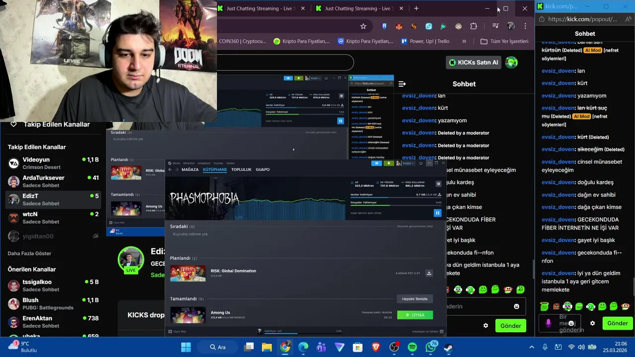Open KÜTÜPHANE tab in Steam
This screenshot has width=635, height=357.
point(215,170)
